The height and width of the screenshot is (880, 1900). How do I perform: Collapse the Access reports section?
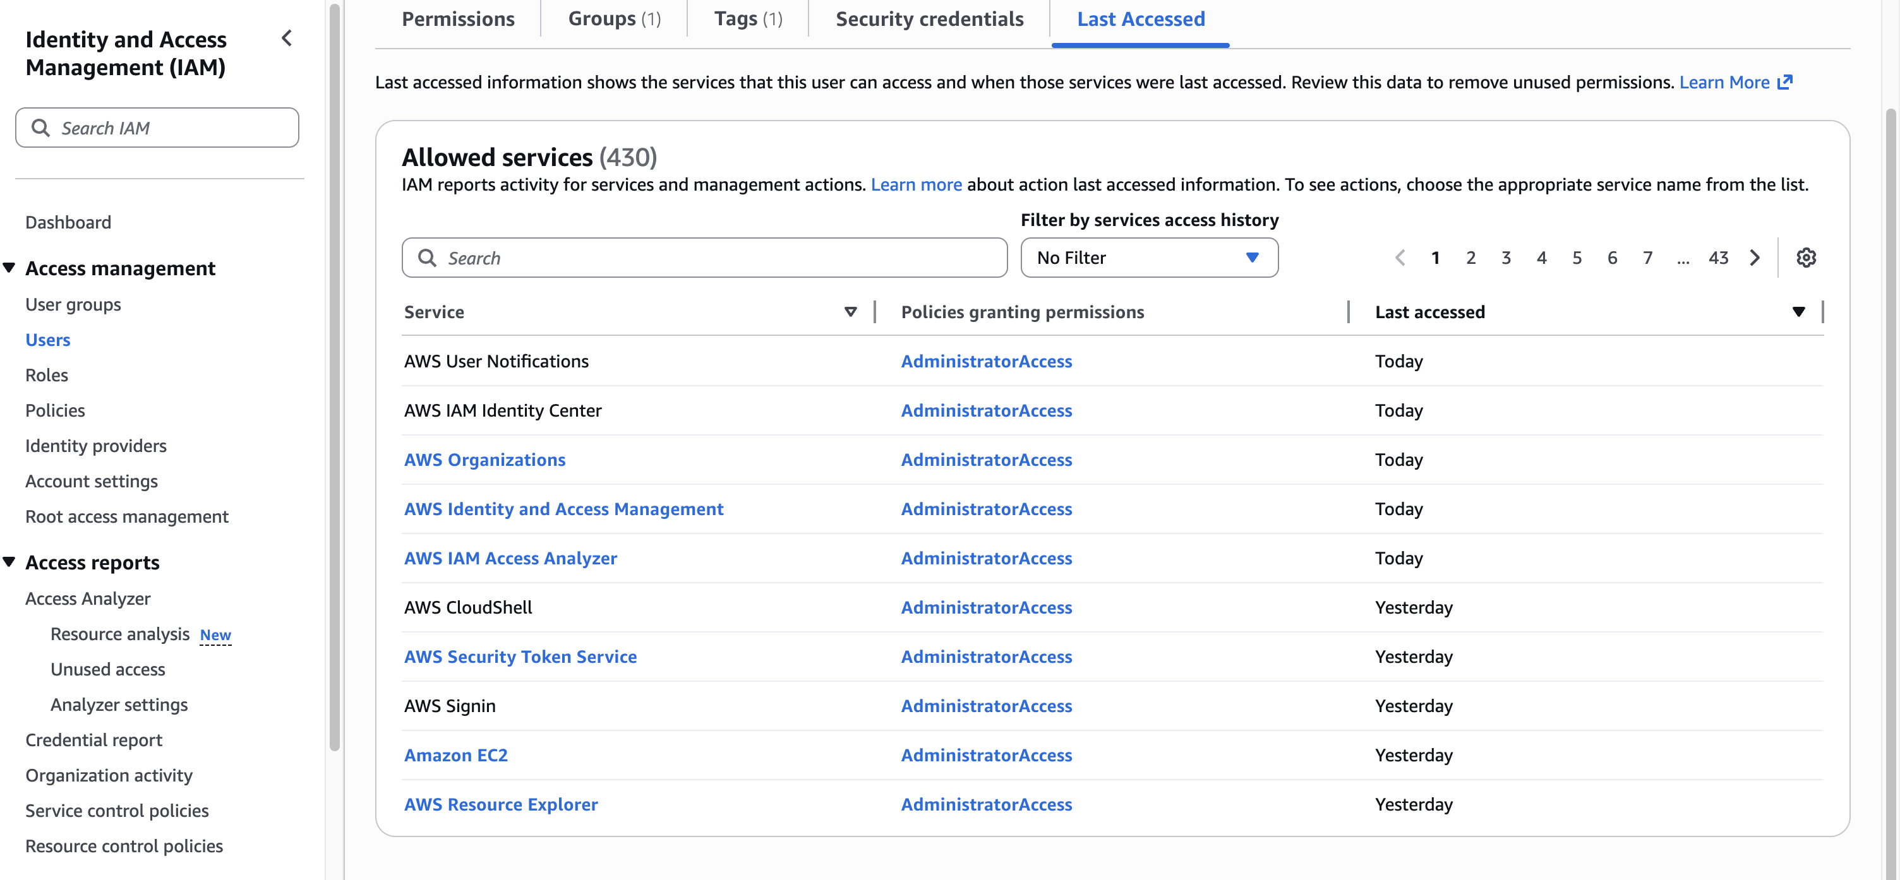[9, 562]
